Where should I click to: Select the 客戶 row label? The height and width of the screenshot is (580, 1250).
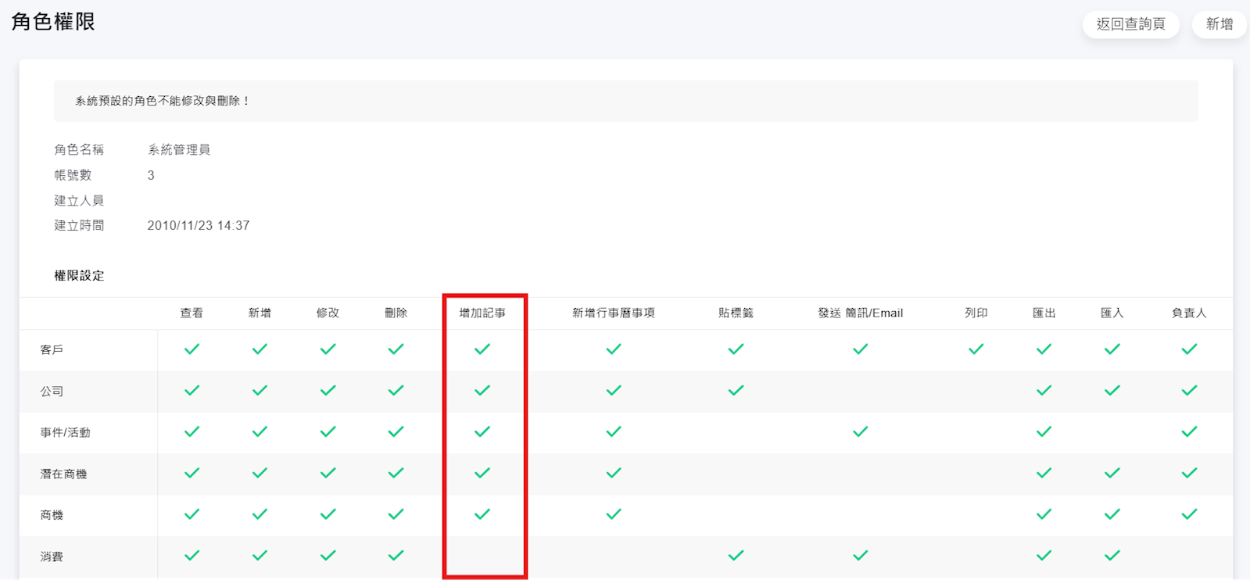pyautogui.click(x=52, y=350)
